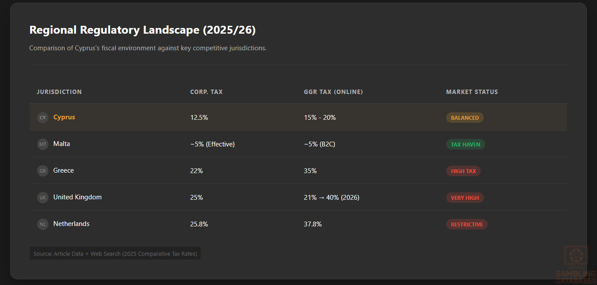The image size is (597, 285).
Task: Select the TAX HAVEN status badge
Action: coord(465,144)
